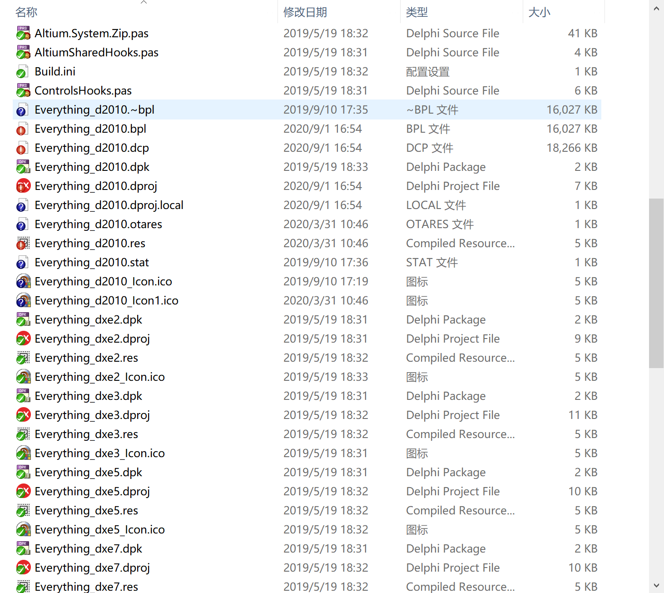664x593 pixels.
Task: Select file name Everything_dxe7.dproj
Action: (92, 568)
